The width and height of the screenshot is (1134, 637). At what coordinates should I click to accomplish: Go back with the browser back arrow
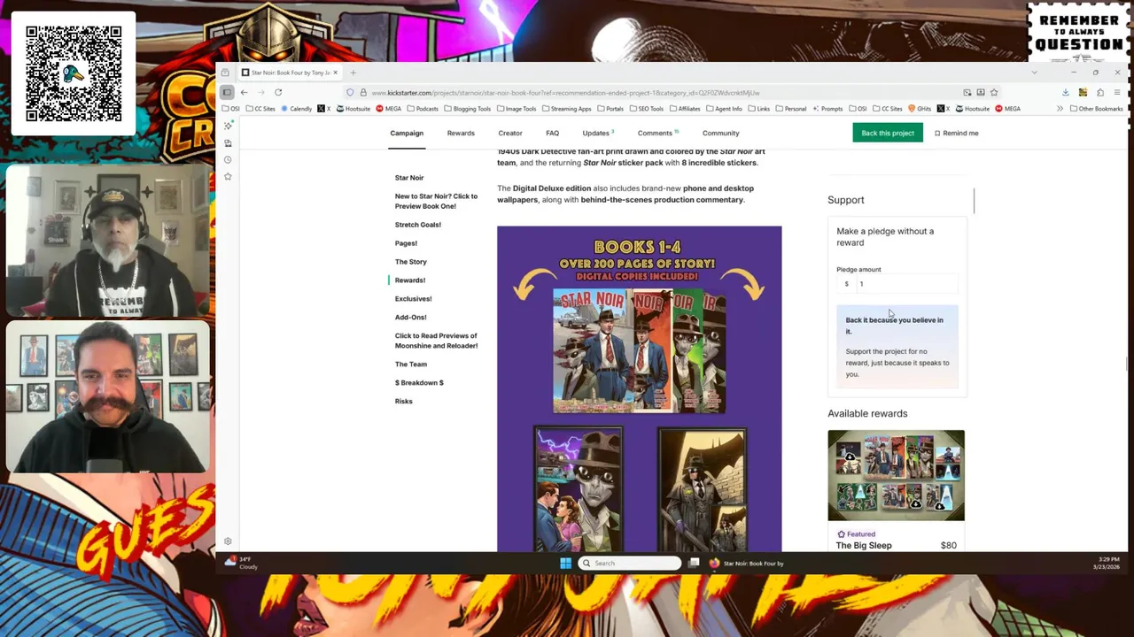coord(245,92)
